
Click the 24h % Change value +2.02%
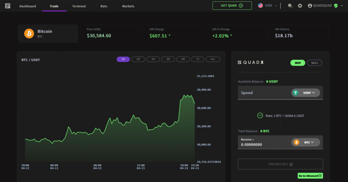[220, 36]
